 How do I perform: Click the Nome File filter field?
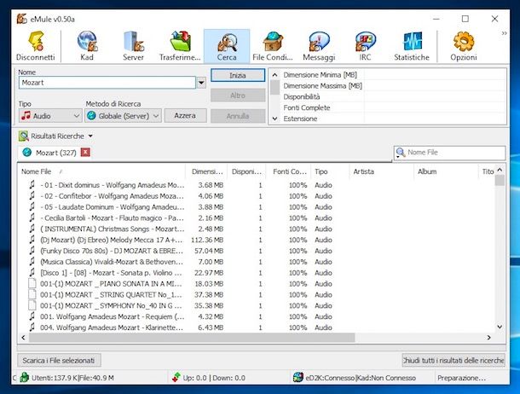click(451, 152)
